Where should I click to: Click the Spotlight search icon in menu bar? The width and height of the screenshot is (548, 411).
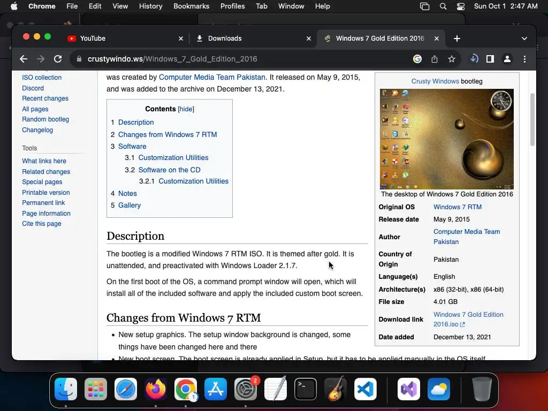click(443, 6)
